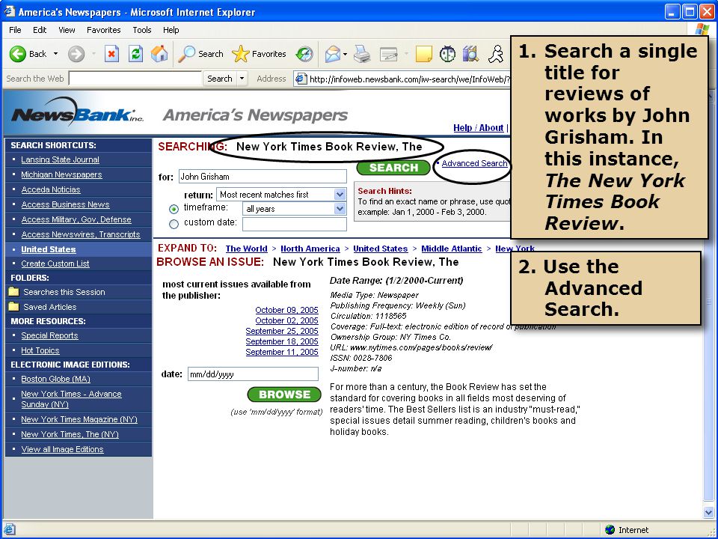Click the Mail envelope icon

pyautogui.click(x=332, y=54)
